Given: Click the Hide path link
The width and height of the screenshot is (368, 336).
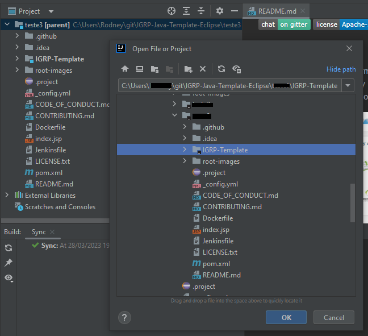Looking at the screenshot, I should 341,69.
